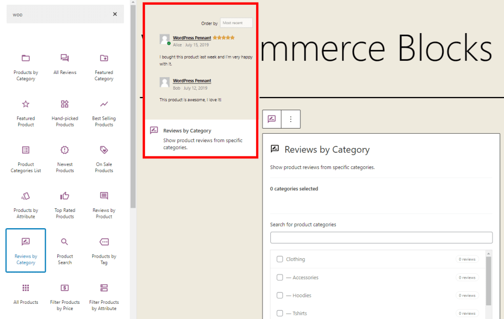Choose the Featured Category block
504x319 pixels.
coord(103,67)
